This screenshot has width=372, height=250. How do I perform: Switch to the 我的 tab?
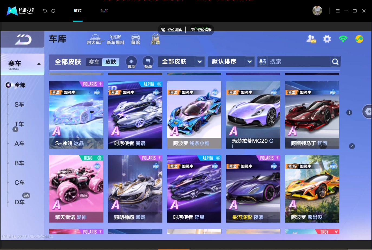[105, 11]
